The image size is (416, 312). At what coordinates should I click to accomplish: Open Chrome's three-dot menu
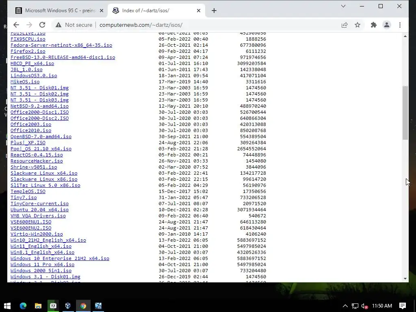pos(400,25)
